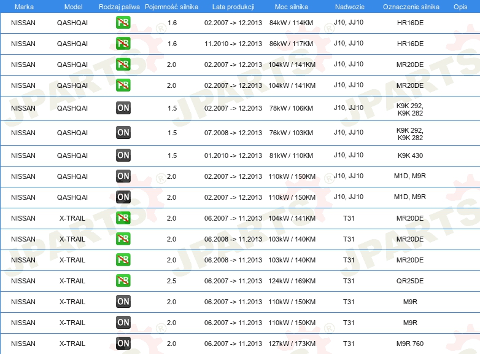This screenshot has width=480, height=354.
Task: Select the 11.2010 -> 12.2013 production years cell
Action: (233, 44)
